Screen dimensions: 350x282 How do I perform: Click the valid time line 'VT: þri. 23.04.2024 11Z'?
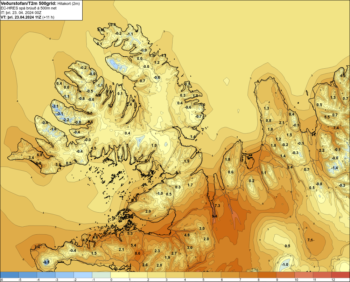point(21,17)
